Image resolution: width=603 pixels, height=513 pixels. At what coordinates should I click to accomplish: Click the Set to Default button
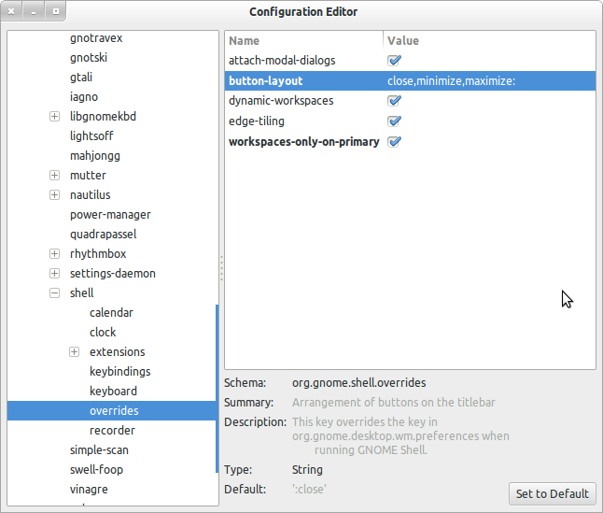click(553, 493)
